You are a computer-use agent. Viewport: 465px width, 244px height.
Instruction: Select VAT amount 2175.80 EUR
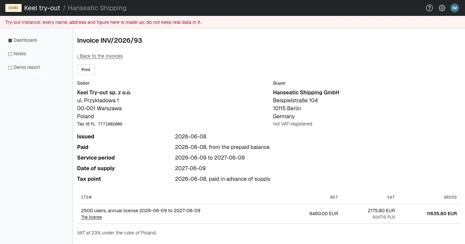[x=381, y=211]
